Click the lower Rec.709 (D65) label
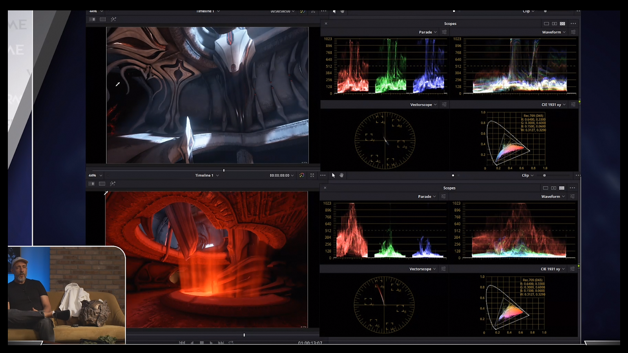Image resolution: width=628 pixels, height=353 pixels. 533,280
